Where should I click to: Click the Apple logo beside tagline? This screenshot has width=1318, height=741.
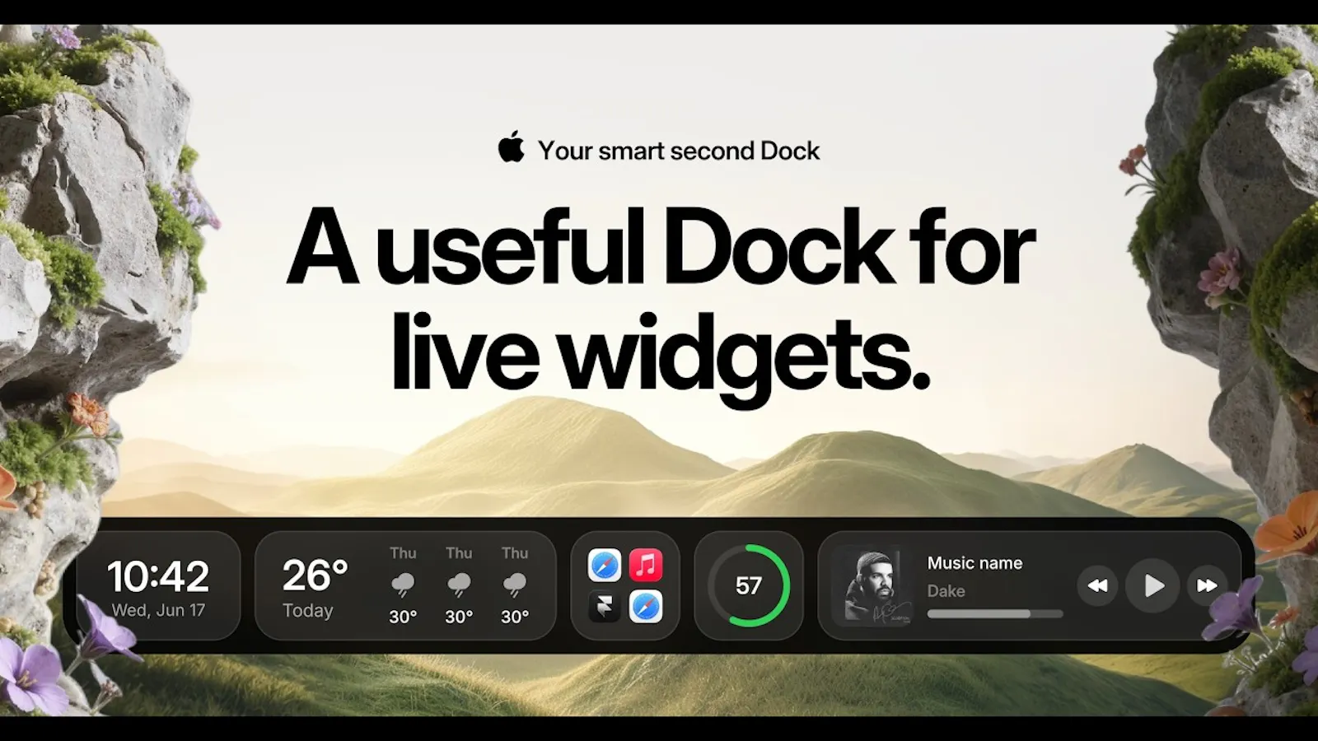pyautogui.click(x=512, y=147)
